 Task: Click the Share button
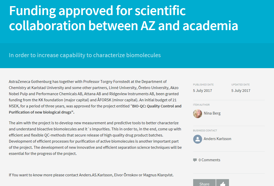click(204, 183)
